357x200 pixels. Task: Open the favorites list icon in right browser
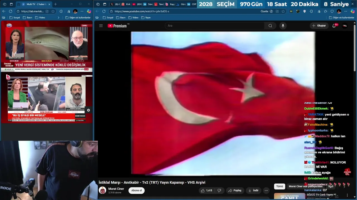coord(325,11)
